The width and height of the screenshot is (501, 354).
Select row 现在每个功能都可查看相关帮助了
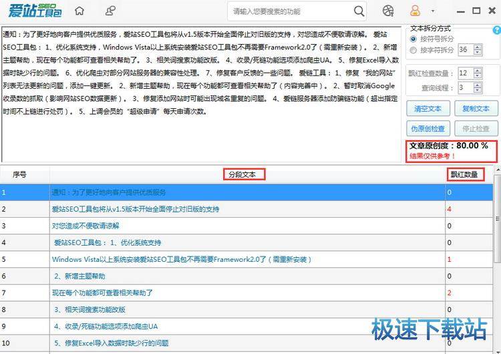(246, 293)
